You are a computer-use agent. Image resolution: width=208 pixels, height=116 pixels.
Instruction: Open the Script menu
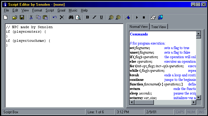(50, 10)
